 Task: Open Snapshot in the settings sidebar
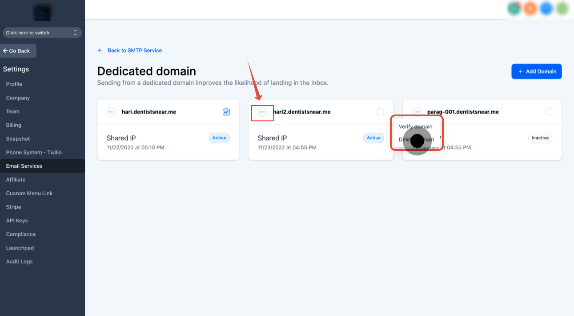coord(18,138)
